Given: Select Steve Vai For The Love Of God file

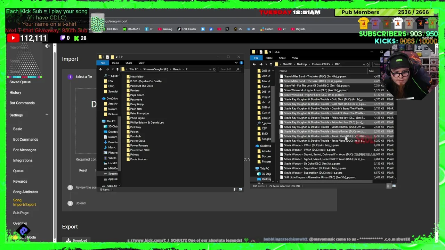Looking at the screenshot, I should 315,85.
